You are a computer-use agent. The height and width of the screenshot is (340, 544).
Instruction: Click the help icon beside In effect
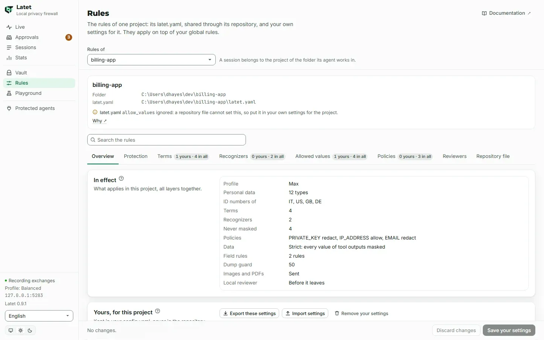[121, 178]
